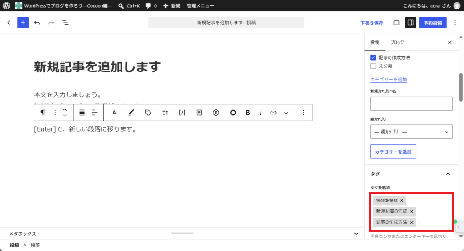
Task: Click the sidebar vertical scrollbar
Action: coord(461,88)
